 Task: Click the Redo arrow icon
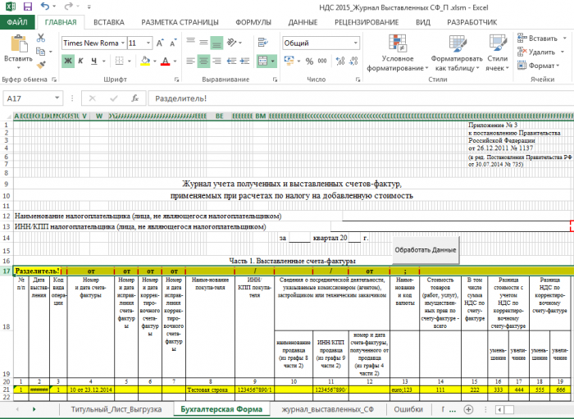click(68, 7)
